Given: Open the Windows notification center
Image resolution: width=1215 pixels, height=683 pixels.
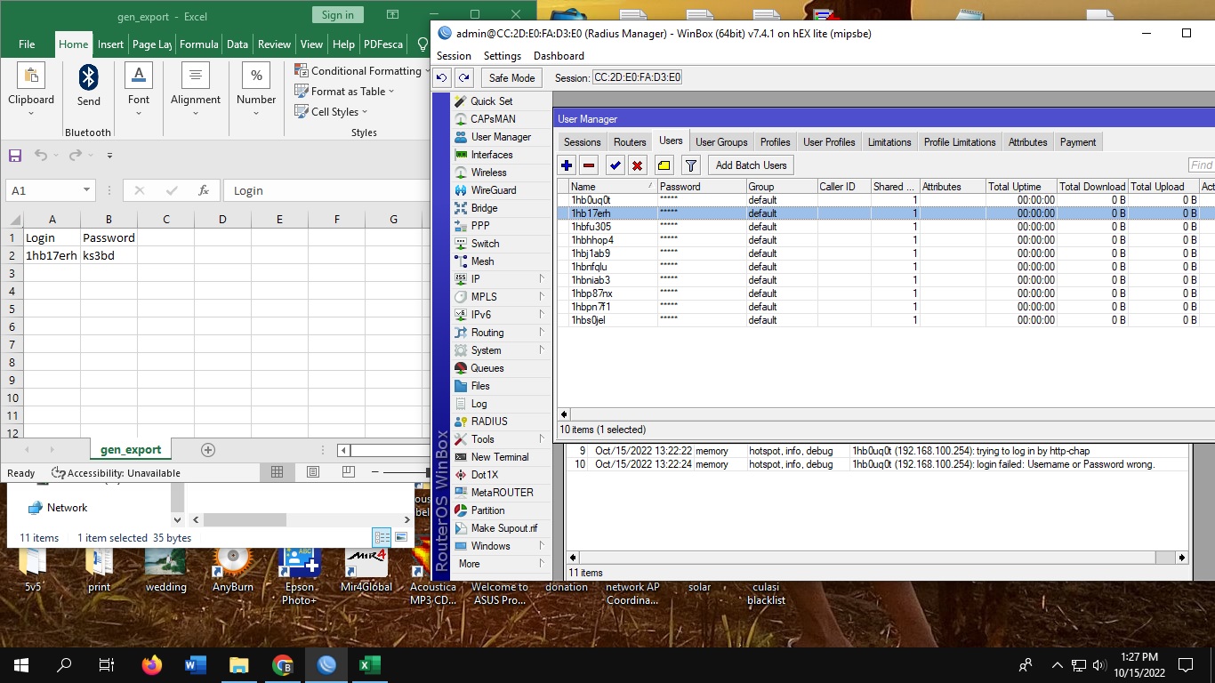Looking at the screenshot, I should coord(1185,664).
